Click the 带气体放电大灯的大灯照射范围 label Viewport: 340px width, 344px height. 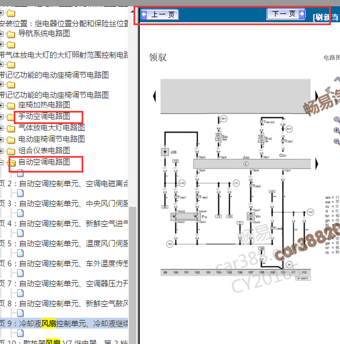[64, 55]
